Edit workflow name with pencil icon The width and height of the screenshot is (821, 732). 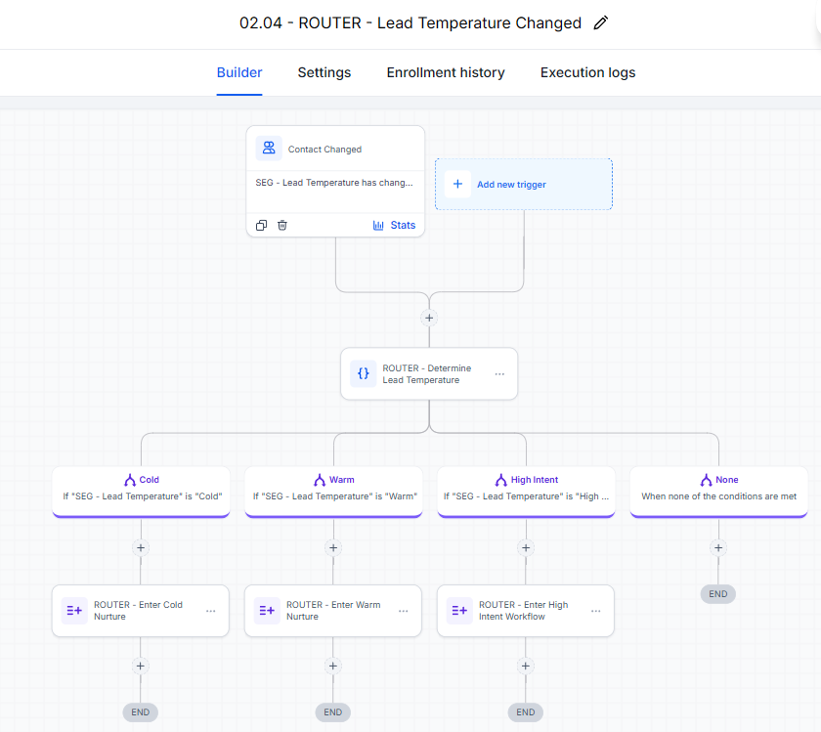600,23
